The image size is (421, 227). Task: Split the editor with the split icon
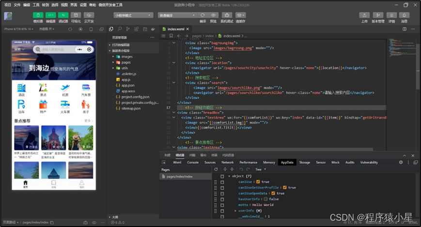click(405, 29)
